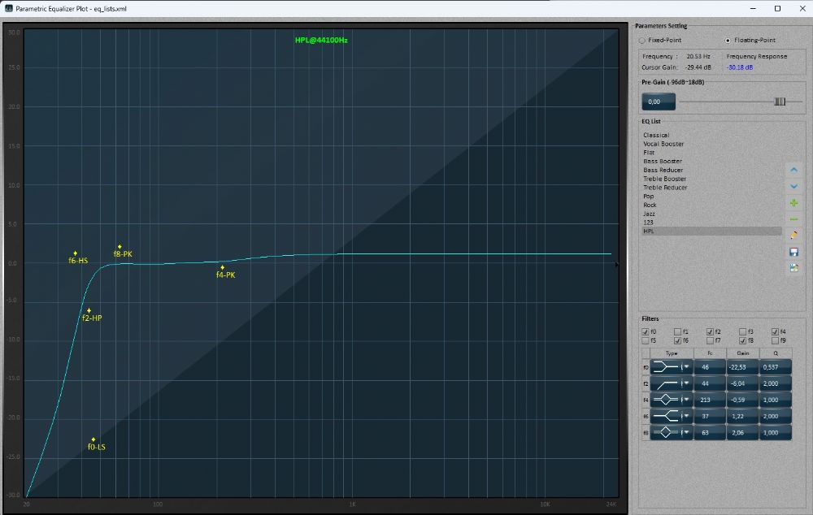The height and width of the screenshot is (515, 813).
Task: Click the f2-HP marker on the plot
Action: click(x=89, y=311)
